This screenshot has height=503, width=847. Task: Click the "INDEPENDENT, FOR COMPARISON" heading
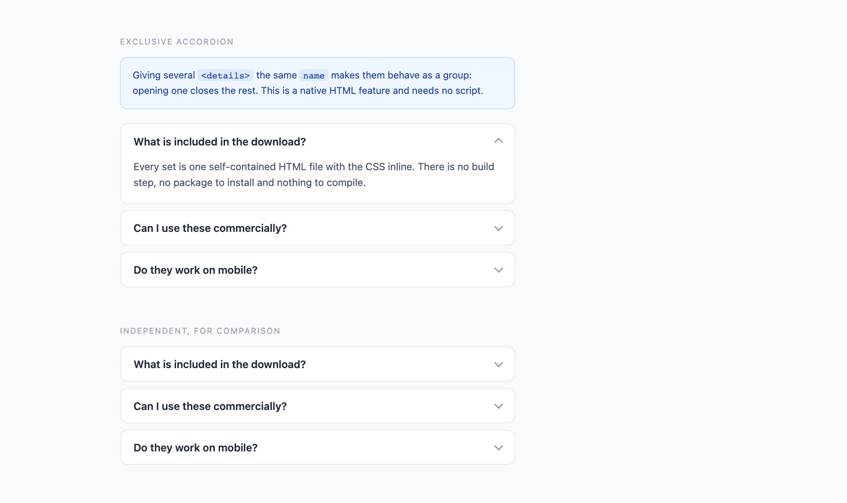pyautogui.click(x=200, y=331)
